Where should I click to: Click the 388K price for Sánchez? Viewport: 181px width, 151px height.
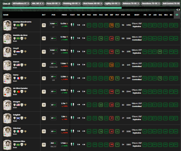pyautogui.click(x=63, y=130)
